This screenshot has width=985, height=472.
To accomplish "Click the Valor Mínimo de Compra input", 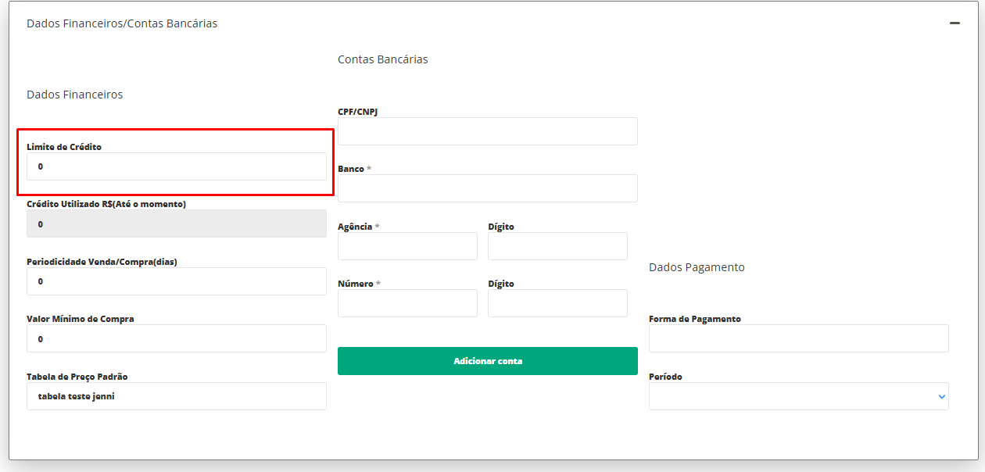I will (x=176, y=338).
